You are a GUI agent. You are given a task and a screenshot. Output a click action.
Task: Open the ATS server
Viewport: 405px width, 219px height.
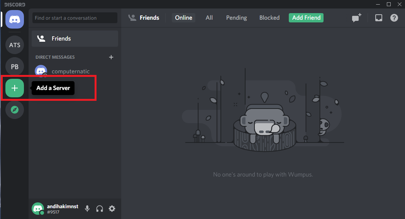coord(15,45)
